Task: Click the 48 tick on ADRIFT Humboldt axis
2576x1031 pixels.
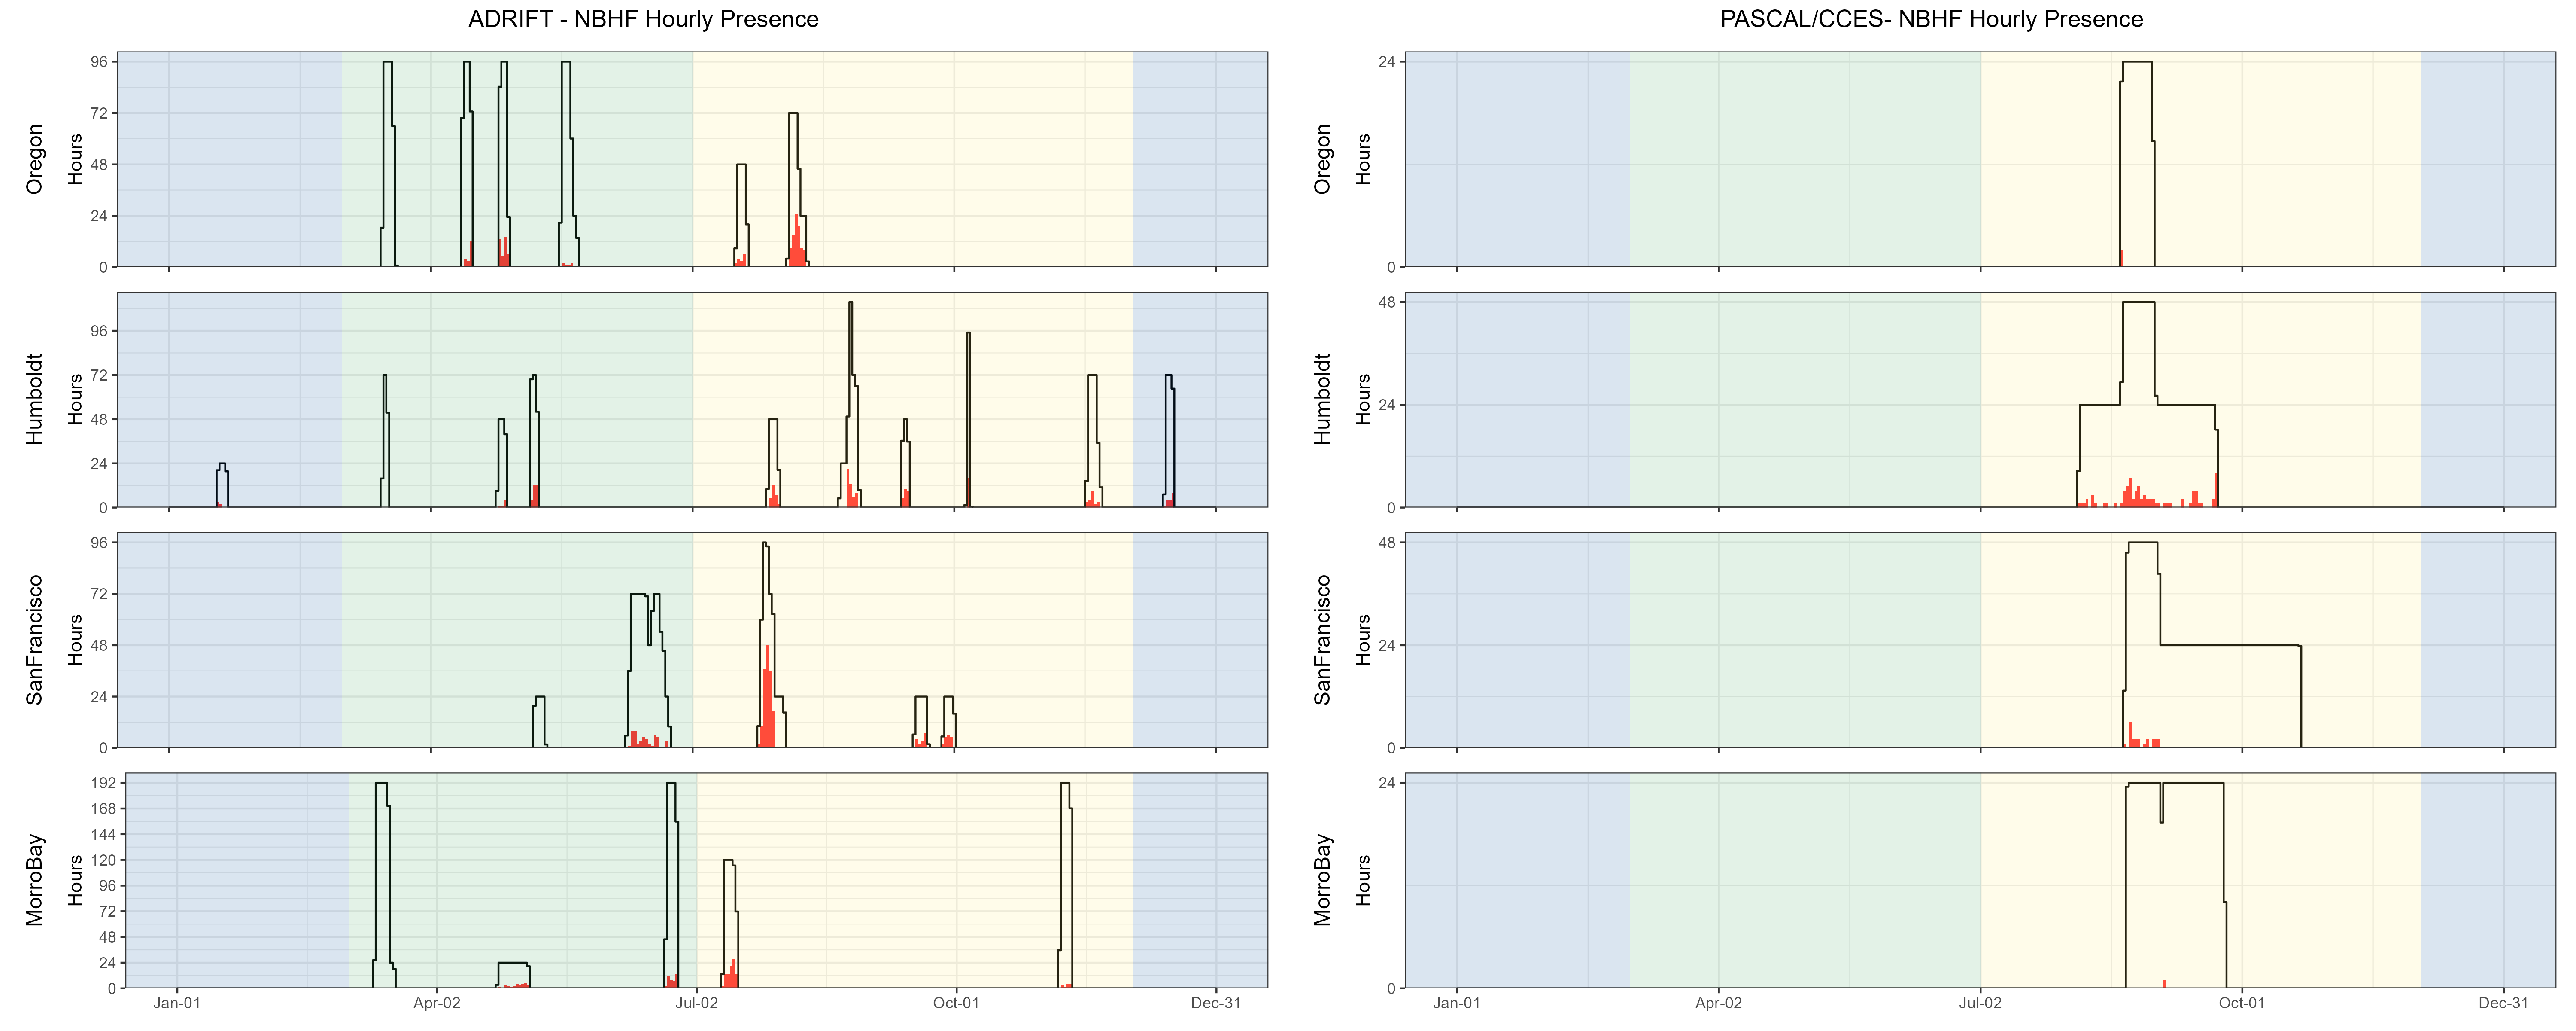Action: (99, 419)
